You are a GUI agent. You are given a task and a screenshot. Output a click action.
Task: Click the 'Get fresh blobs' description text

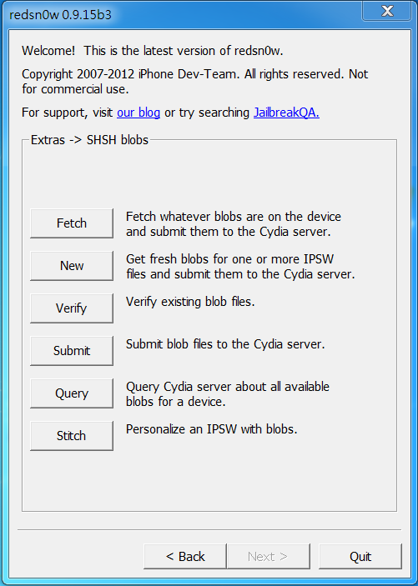click(240, 267)
